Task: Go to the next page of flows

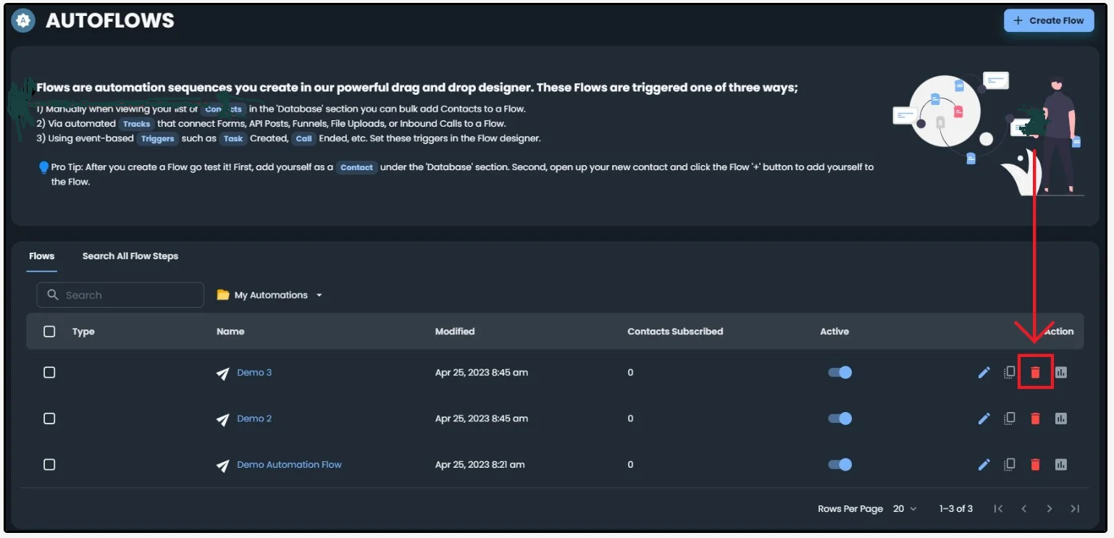Action: pos(1050,509)
